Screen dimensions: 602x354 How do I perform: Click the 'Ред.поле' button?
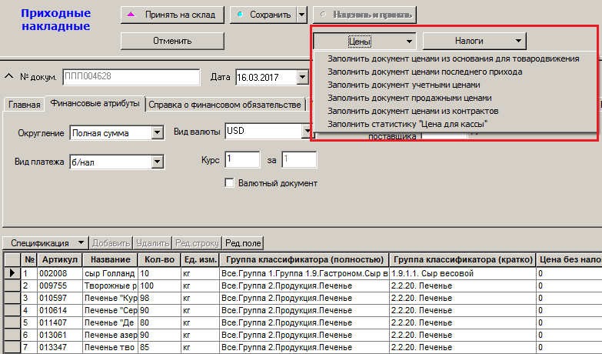[x=243, y=243]
